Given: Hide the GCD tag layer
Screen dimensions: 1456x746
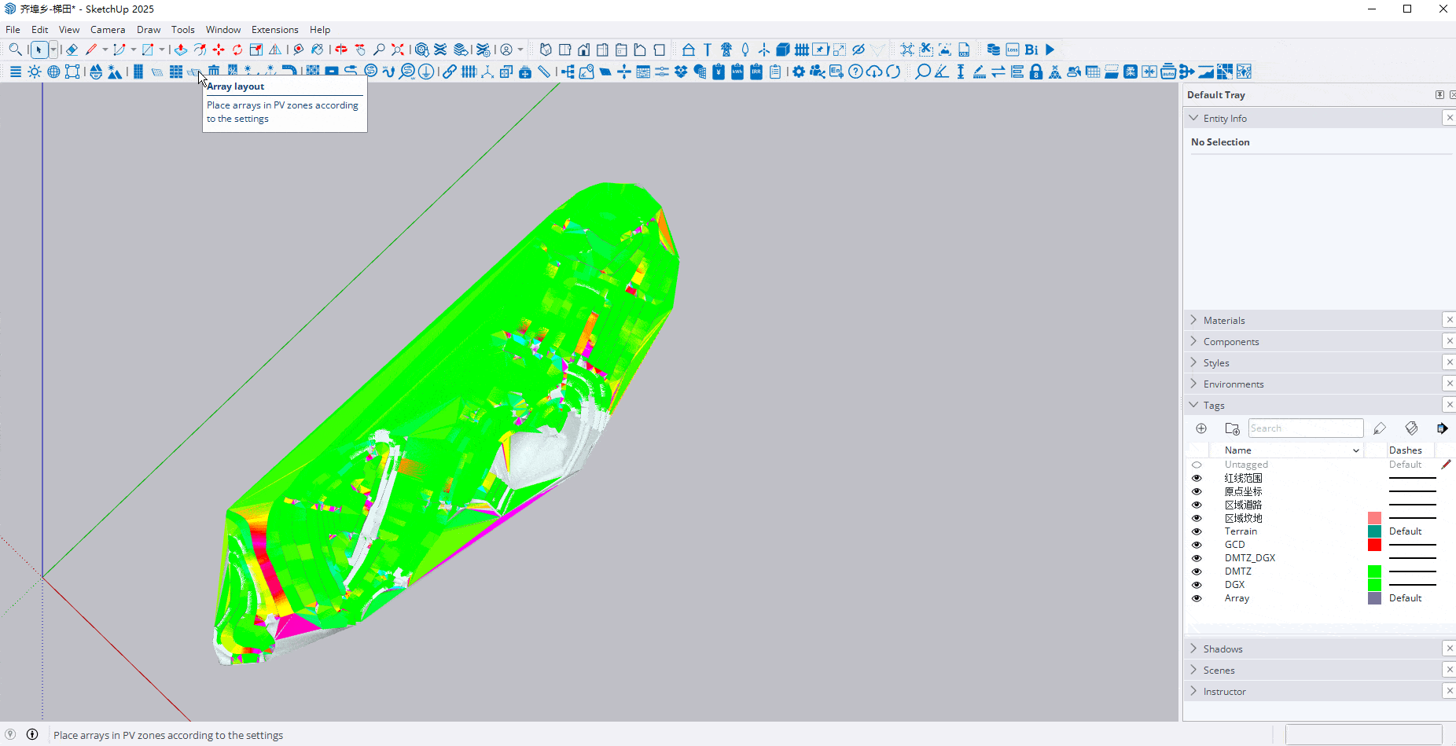Looking at the screenshot, I should click(x=1197, y=545).
